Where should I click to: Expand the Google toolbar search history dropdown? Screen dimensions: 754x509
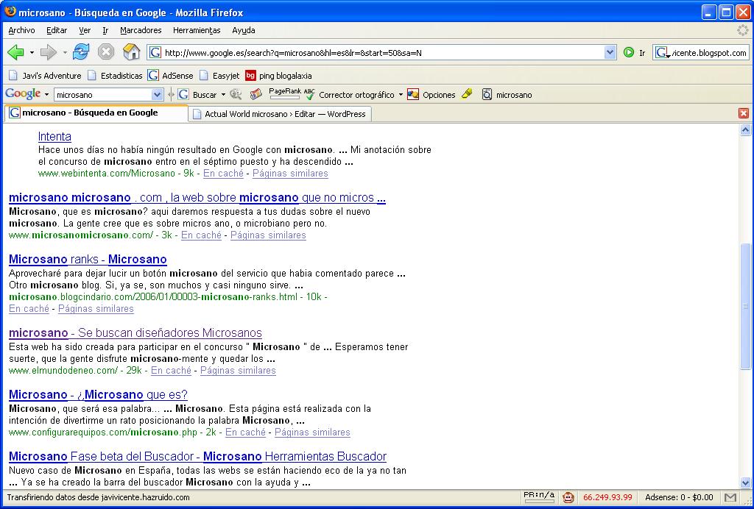tap(157, 95)
